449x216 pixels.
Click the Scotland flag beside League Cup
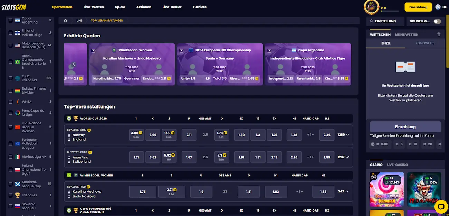pos(18,184)
